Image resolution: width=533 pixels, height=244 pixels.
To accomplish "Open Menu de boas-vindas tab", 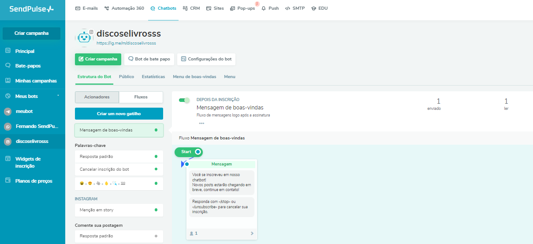I will pyautogui.click(x=194, y=77).
